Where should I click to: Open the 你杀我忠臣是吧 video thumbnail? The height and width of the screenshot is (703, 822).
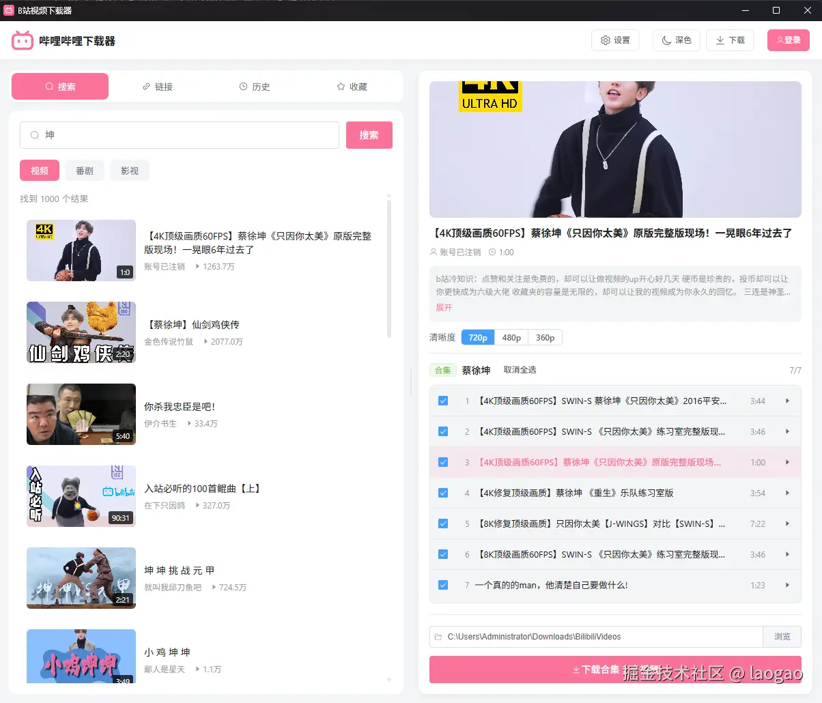coord(81,414)
